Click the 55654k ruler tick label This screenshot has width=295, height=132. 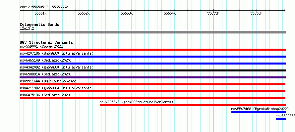(x=170, y=14)
